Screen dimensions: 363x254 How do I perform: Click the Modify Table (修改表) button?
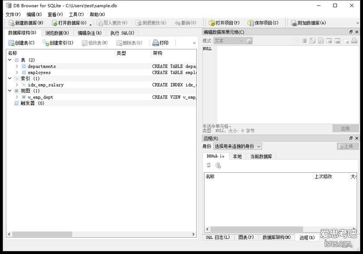[x=95, y=43]
